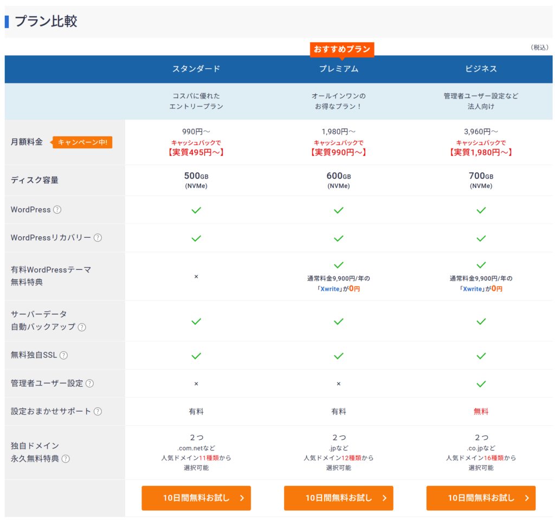Click スタンダード WordPress checkmark
This screenshot has width=555, height=521.
(x=196, y=210)
